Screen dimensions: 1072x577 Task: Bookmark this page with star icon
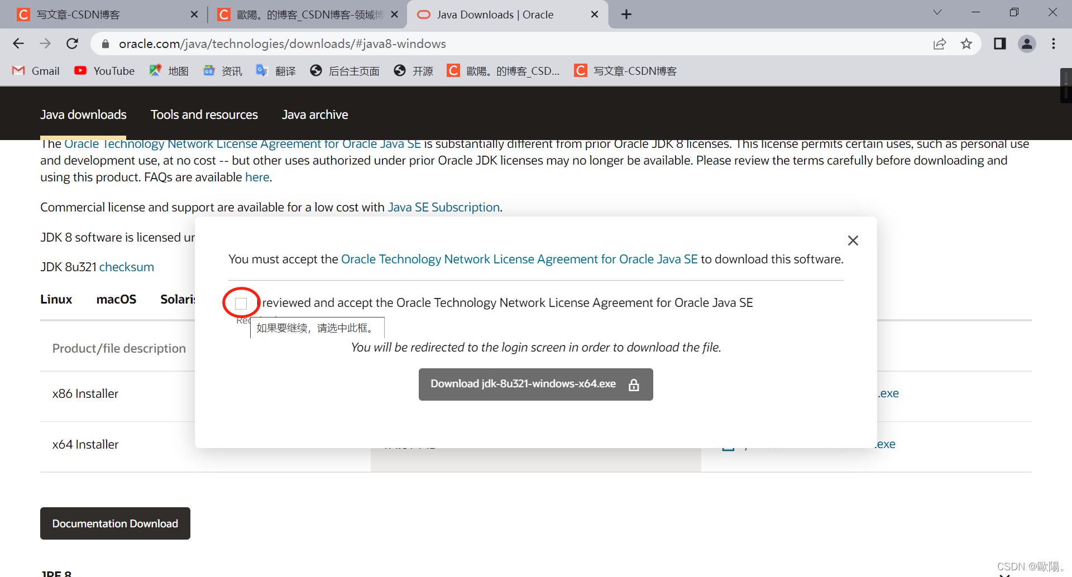[966, 44]
